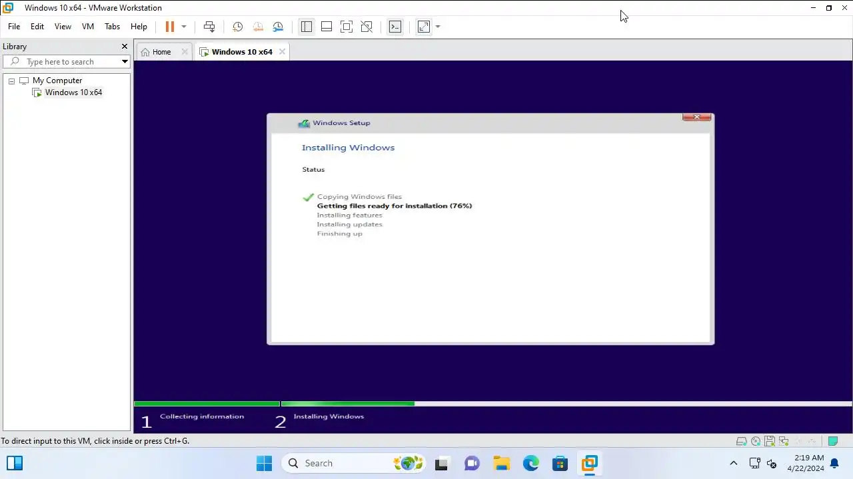
Task: Click the 'Copying Windows files' step
Action: [x=359, y=196]
